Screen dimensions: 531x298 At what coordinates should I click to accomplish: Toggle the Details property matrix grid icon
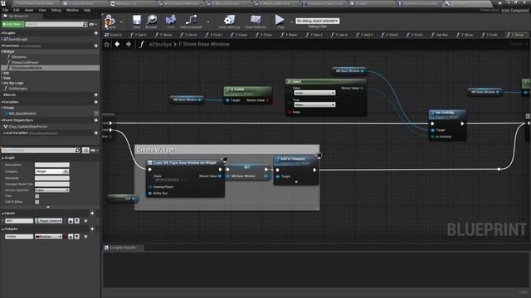85,151
